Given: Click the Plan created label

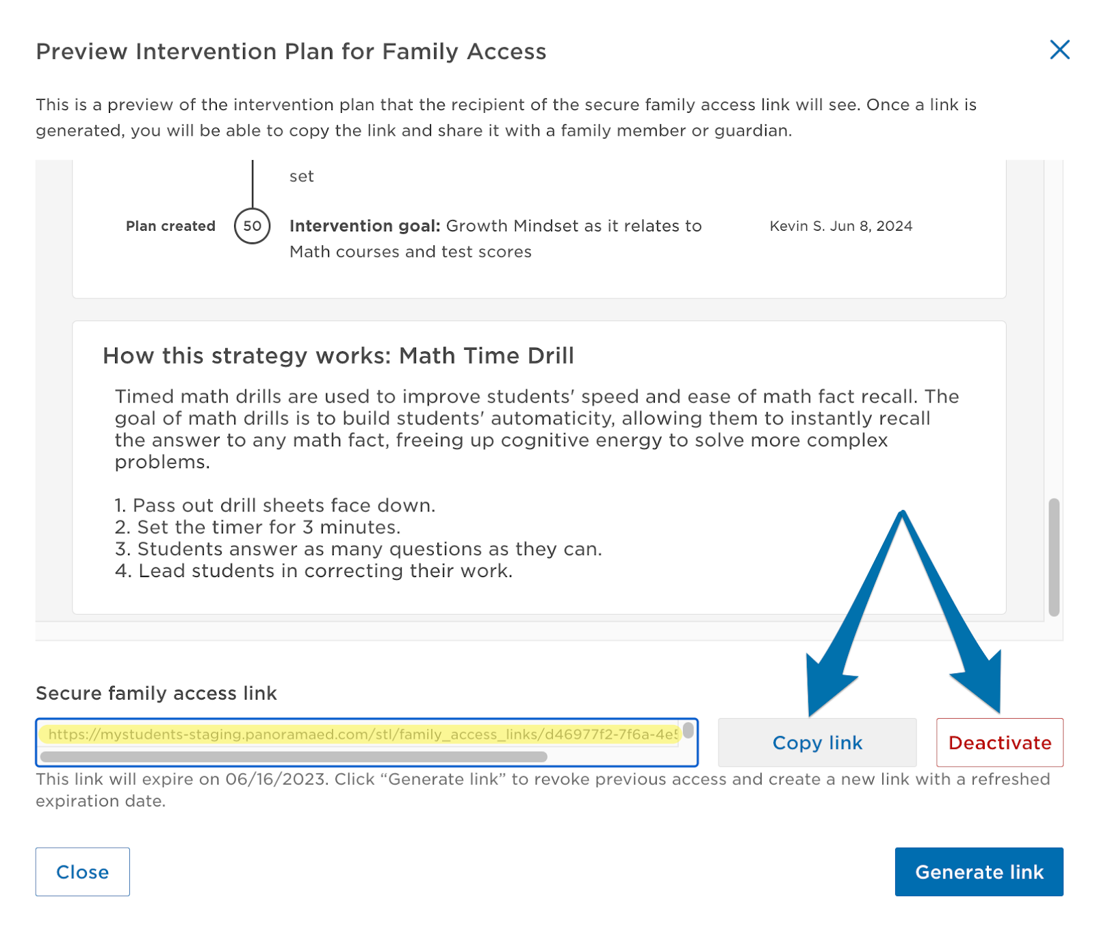Looking at the screenshot, I should [170, 226].
